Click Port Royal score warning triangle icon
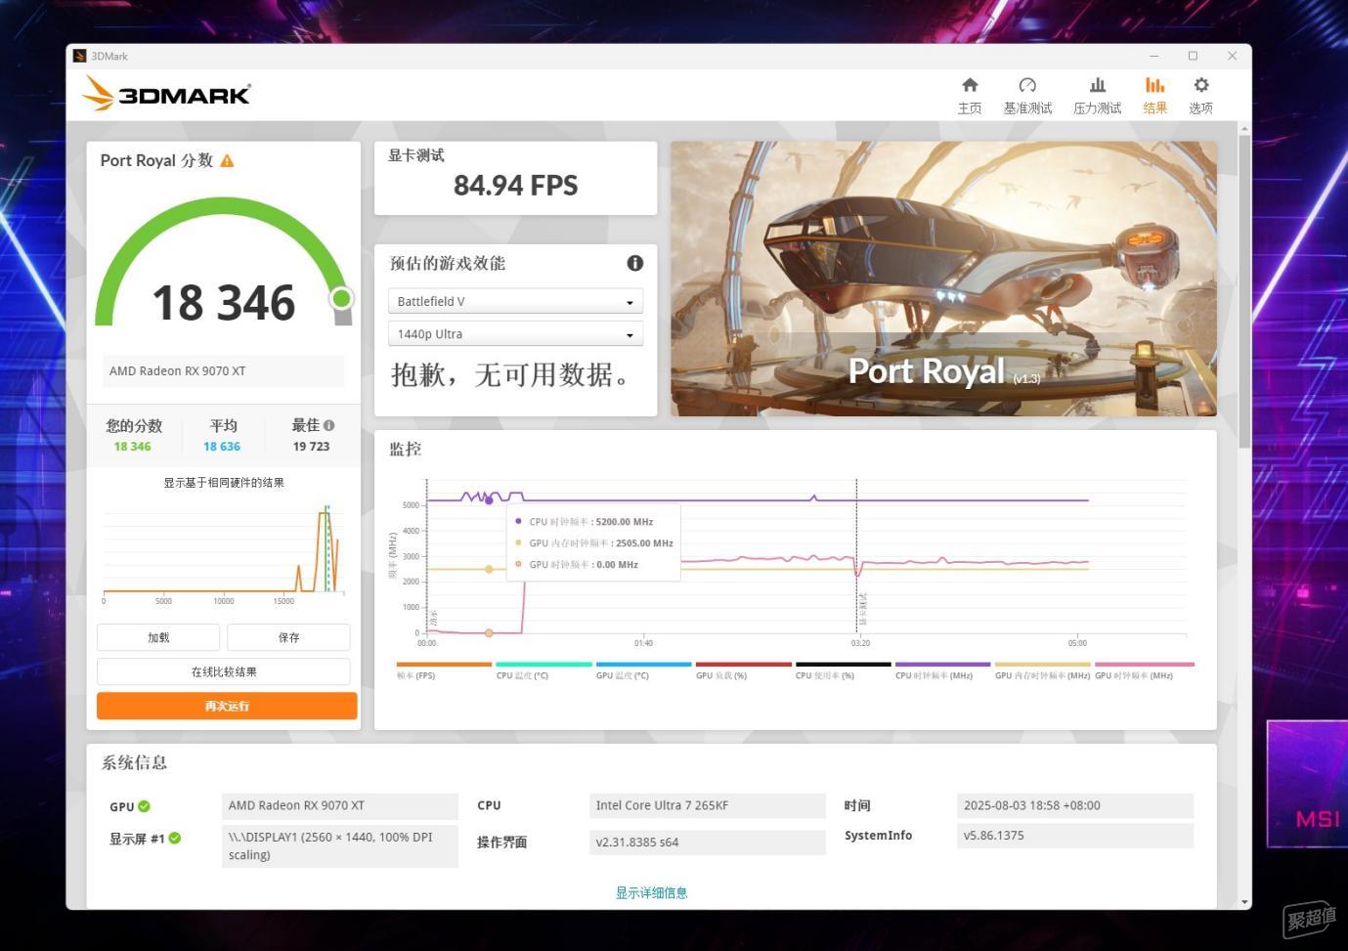1348x951 pixels. (x=227, y=160)
